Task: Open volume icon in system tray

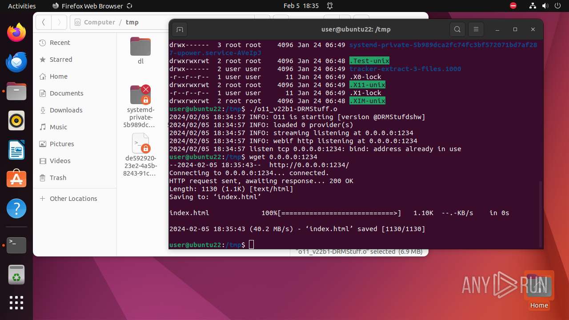Action: [x=545, y=6]
